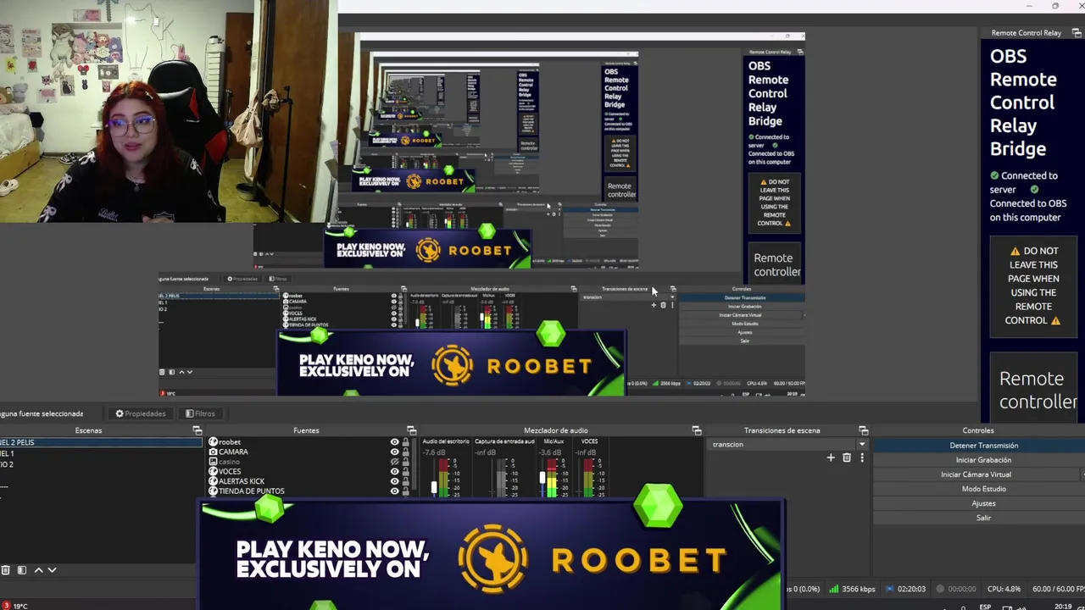Move scene down with the down arrow
1085x610 pixels.
[52, 570]
